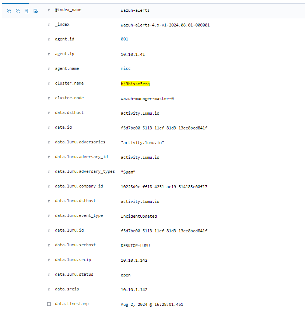Toggle the @index_name column in table
This screenshot has height=311, width=305.
click(x=27, y=11)
